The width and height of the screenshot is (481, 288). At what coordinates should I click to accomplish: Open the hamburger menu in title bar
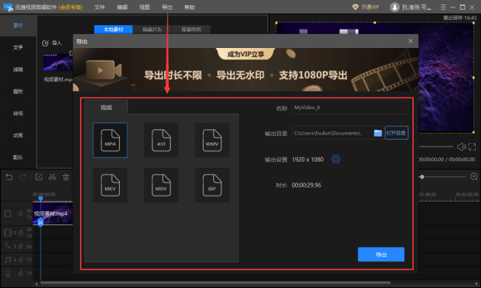point(443,7)
